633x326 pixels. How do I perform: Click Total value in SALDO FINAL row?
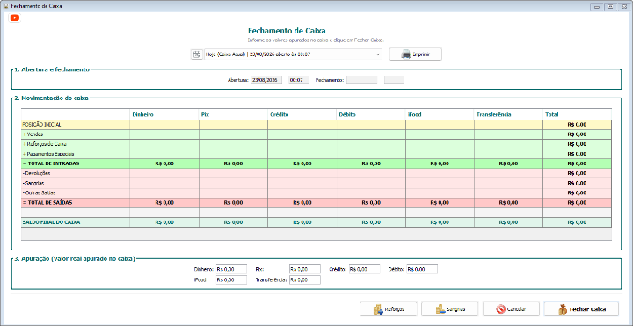[577, 222]
